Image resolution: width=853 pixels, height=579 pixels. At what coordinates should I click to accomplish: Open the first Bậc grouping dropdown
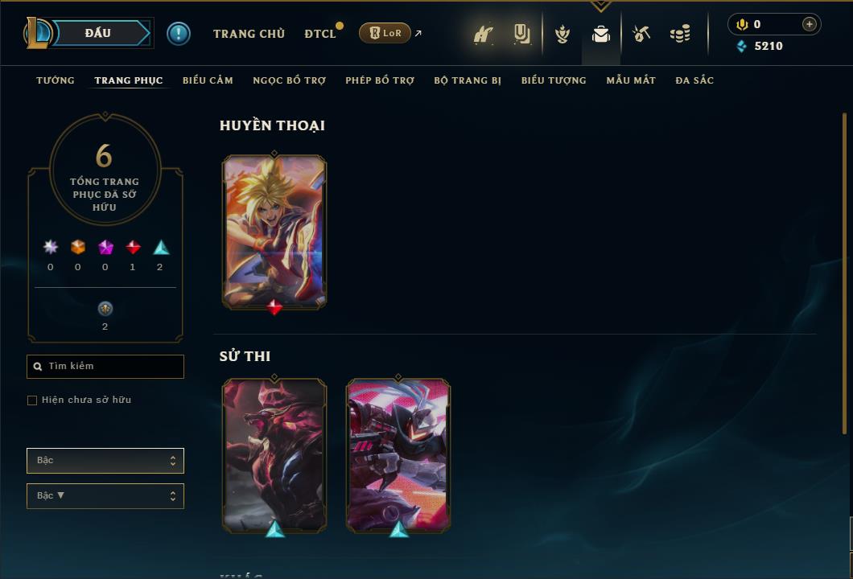click(105, 461)
